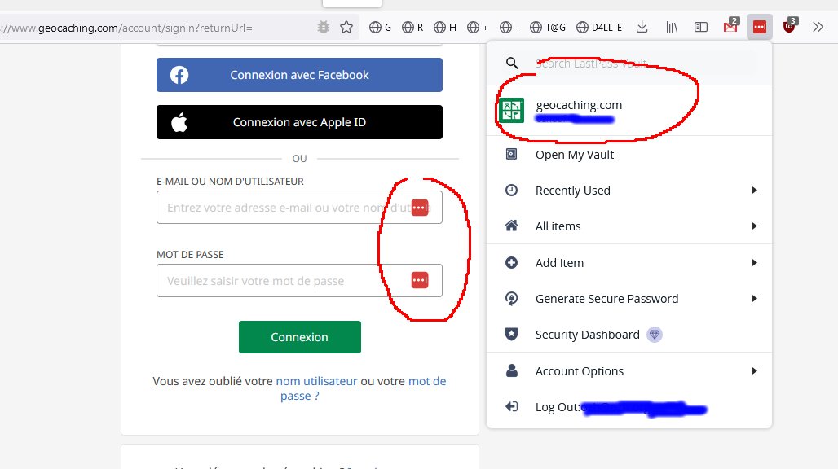The width and height of the screenshot is (838, 469).
Task: Bookmark this page with star icon
Action: point(346,27)
